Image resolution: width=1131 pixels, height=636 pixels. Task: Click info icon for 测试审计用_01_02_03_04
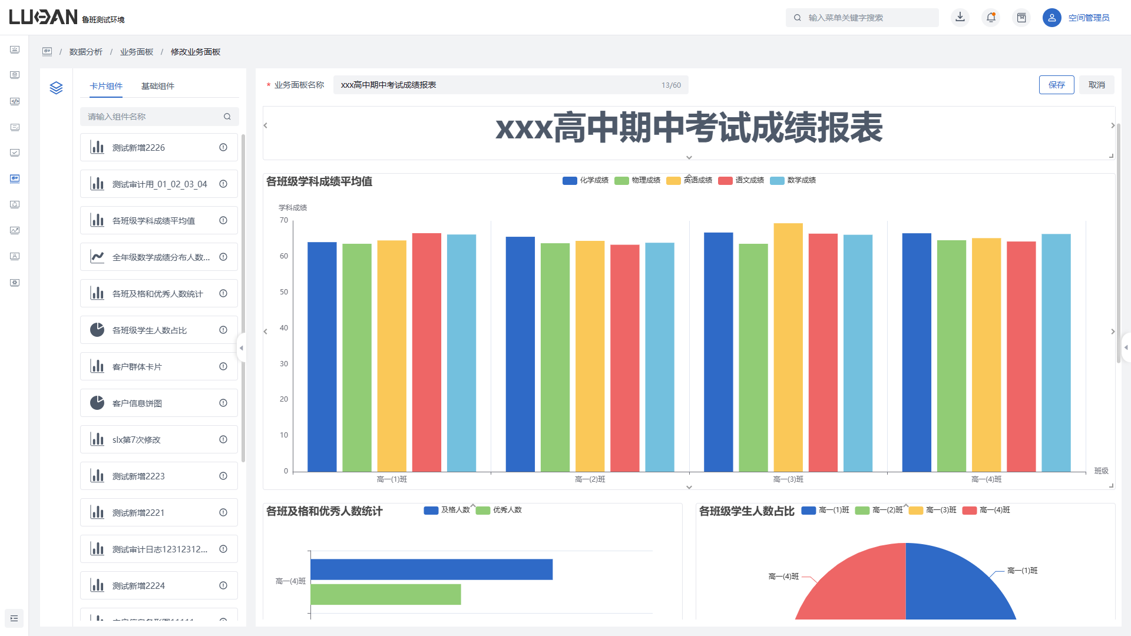coord(223,184)
